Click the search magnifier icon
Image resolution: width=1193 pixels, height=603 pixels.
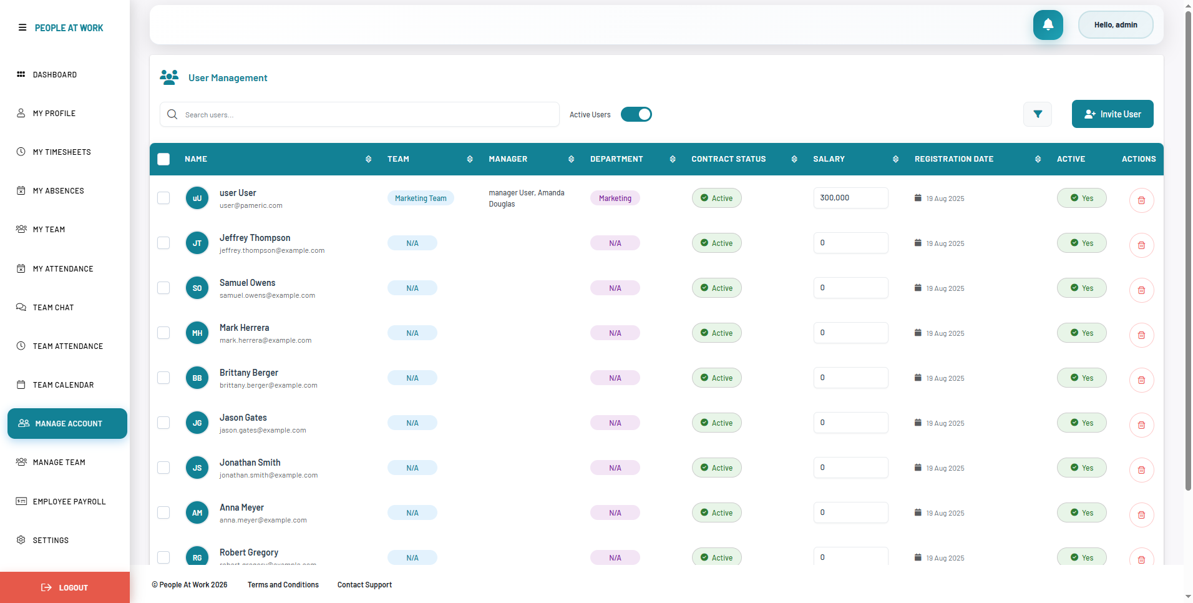tap(173, 115)
